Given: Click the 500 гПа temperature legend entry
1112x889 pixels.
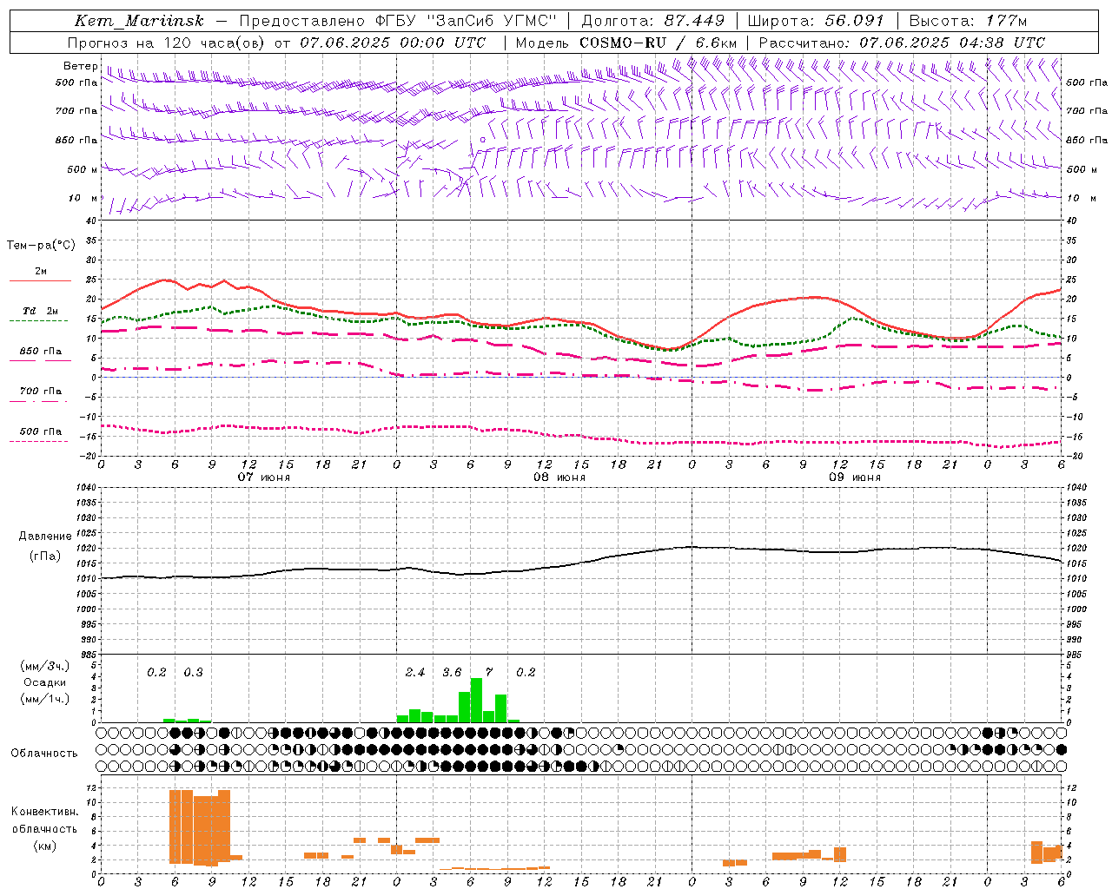Looking at the screenshot, I should [41, 431].
